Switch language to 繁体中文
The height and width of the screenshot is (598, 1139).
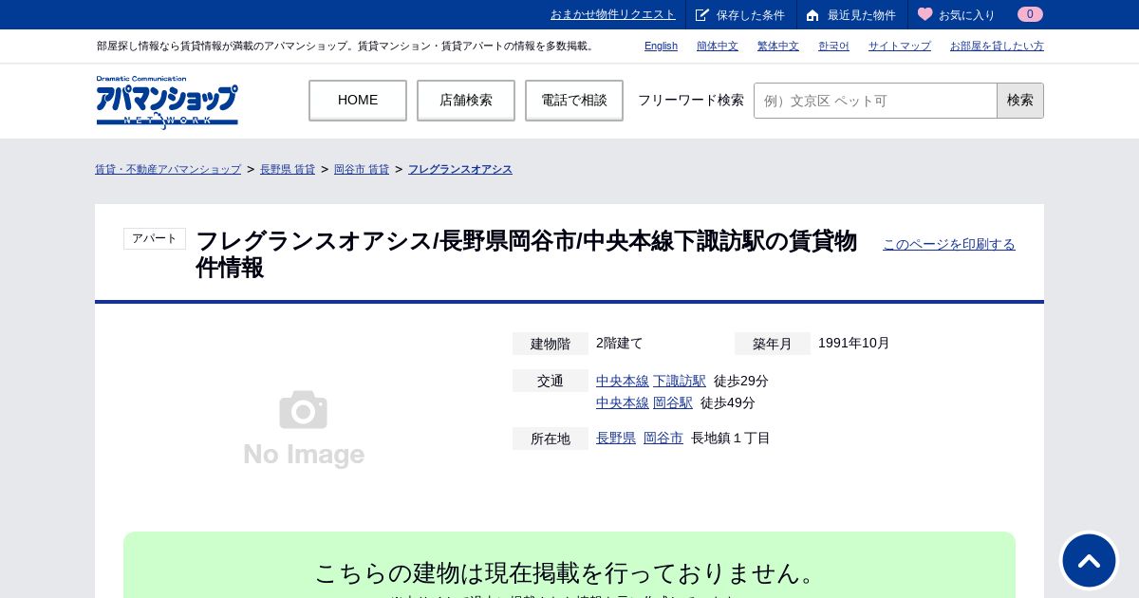(778, 46)
